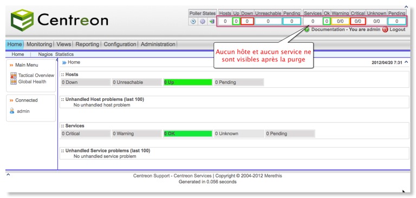The image size is (416, 198).
Task: Open the Views tab
Action: [64, 44]
